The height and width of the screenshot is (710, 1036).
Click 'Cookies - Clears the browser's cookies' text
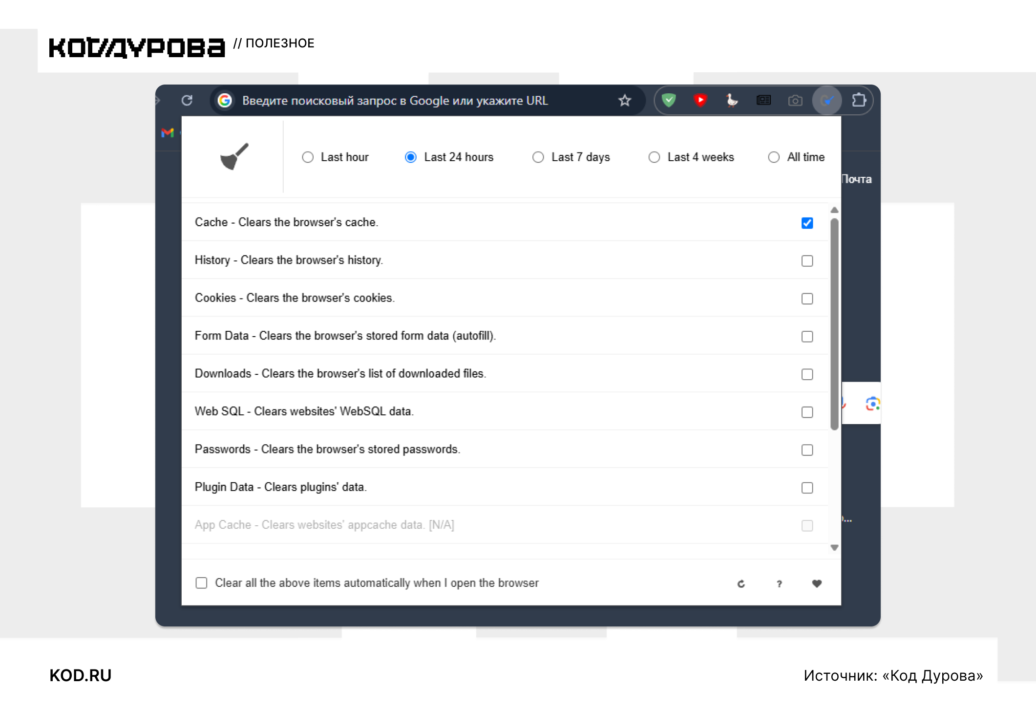[295, 298]
